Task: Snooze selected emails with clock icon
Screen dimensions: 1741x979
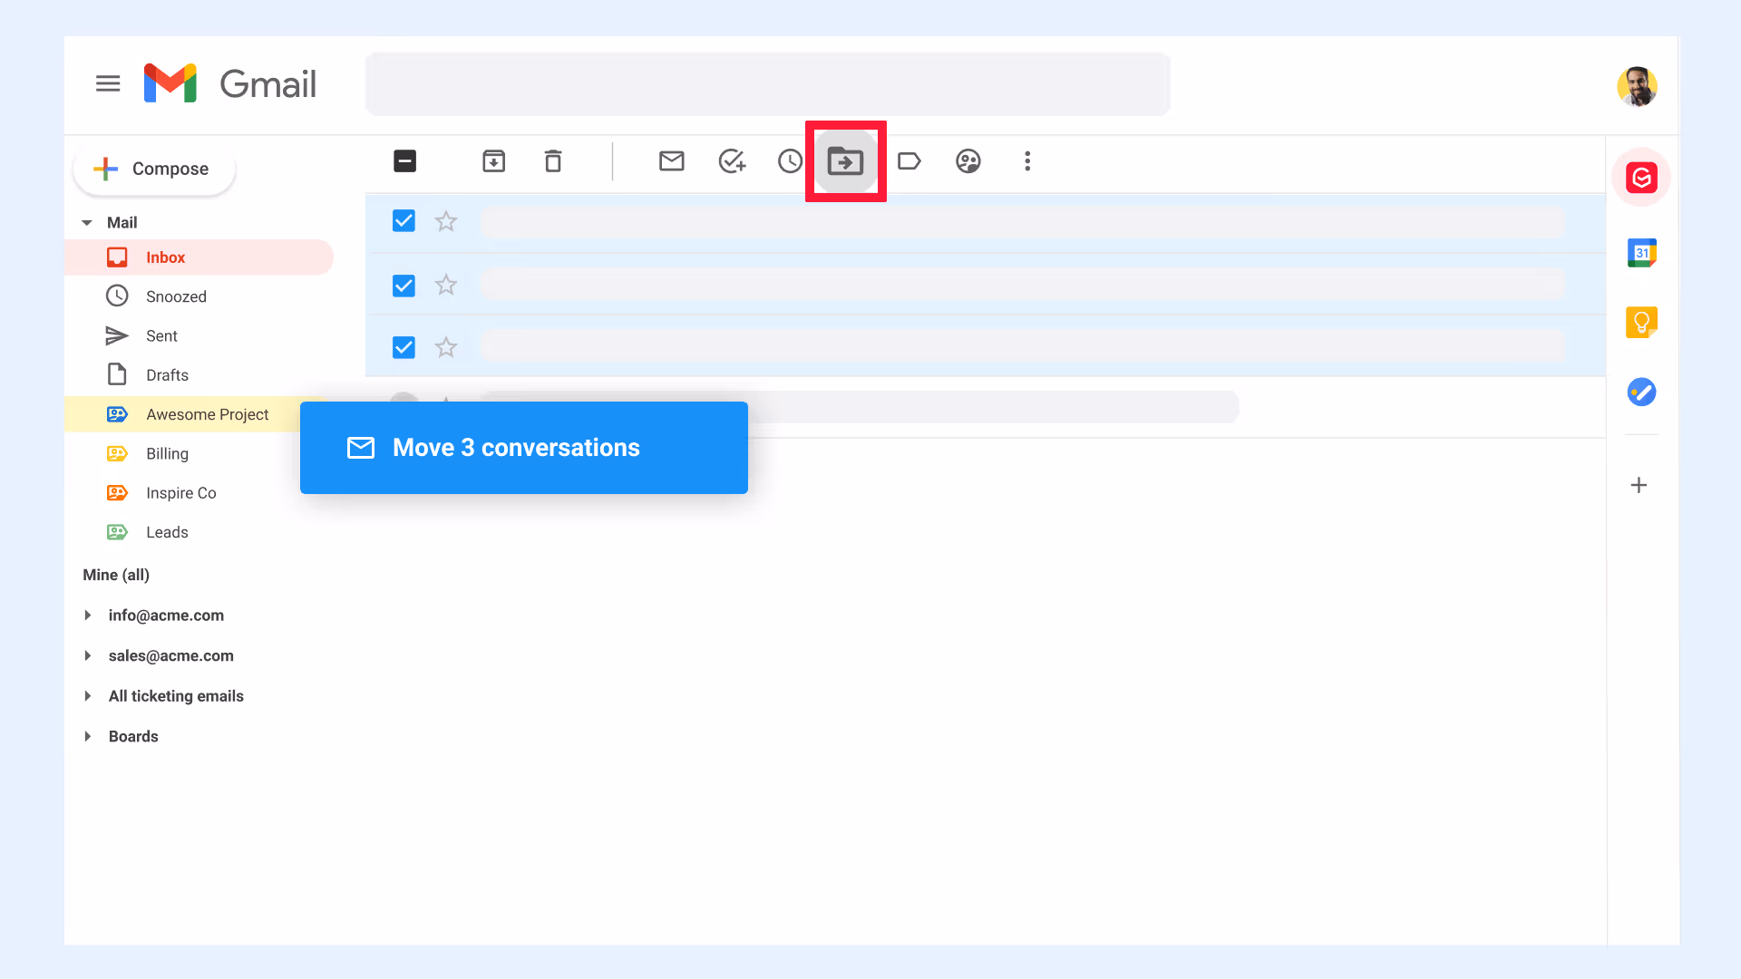Action: pyautogui.click(x=790, y=161)
